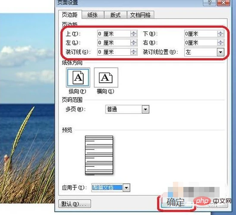Click the help question mark button

[x=210, y=3]
